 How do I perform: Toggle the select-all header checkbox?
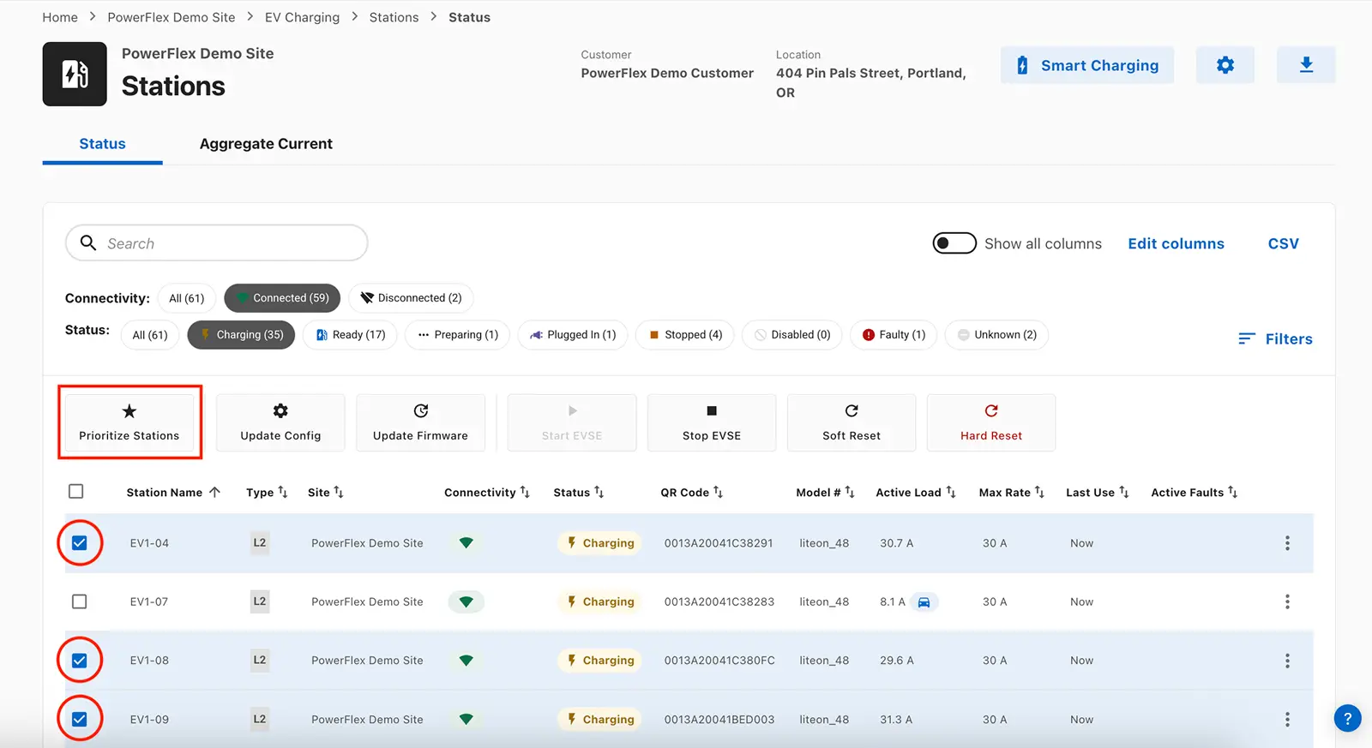76,491
